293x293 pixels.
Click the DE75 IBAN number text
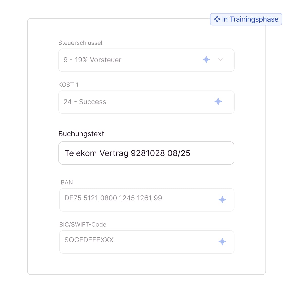(x=113, y=198)
